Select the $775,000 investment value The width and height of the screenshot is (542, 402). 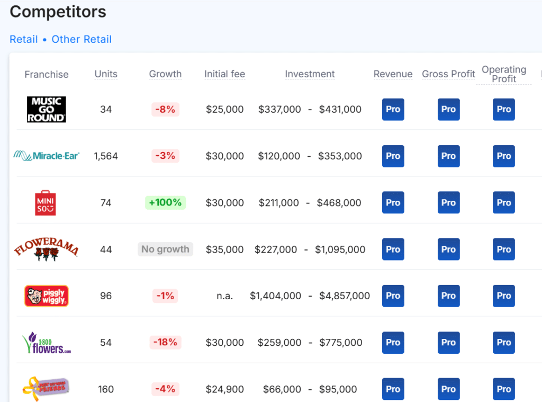[x=341, y=343]
